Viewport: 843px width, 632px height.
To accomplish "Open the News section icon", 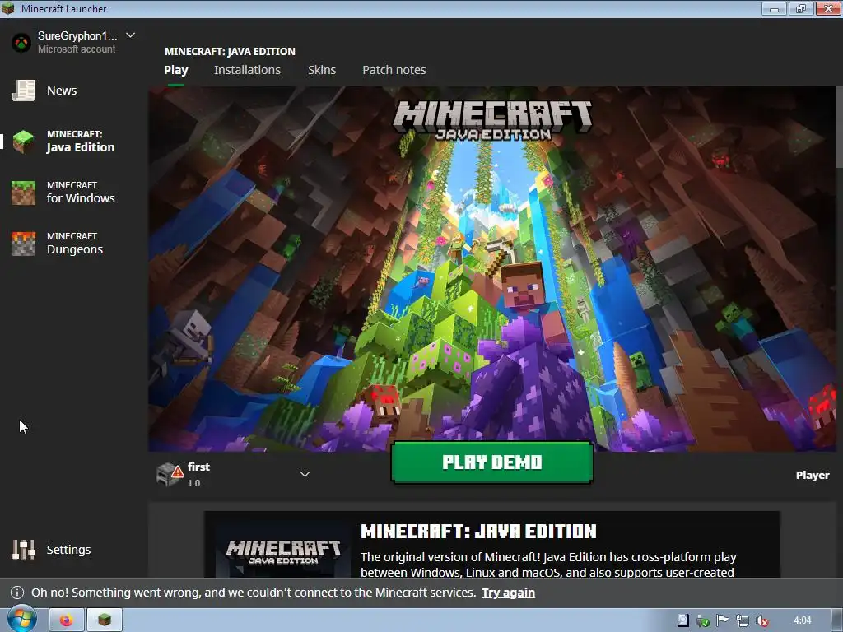I will (x=24, y=91).
